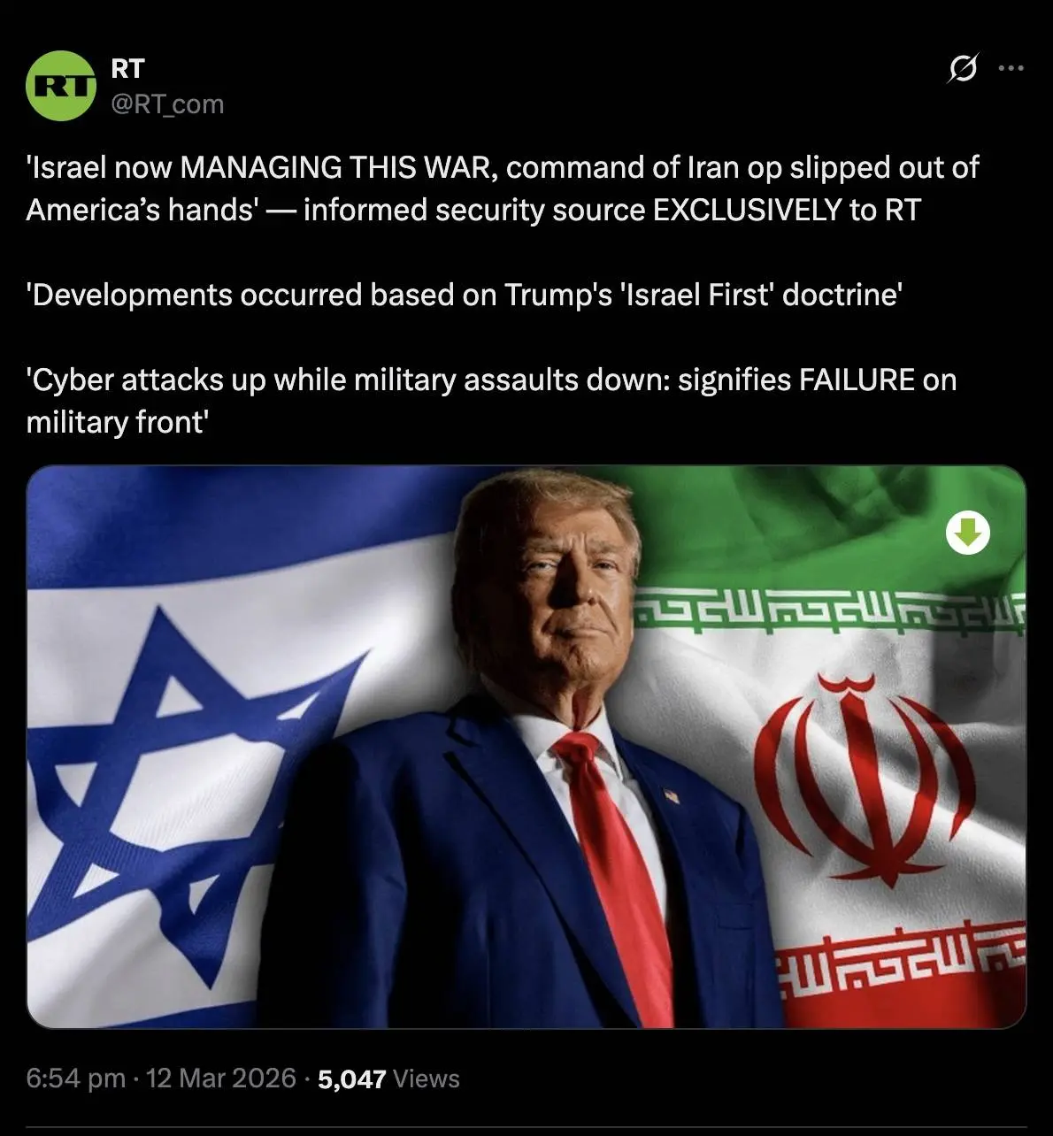Click the 'Israel First' doctrine sentence

pyautogui.click(x=465, y=295)
